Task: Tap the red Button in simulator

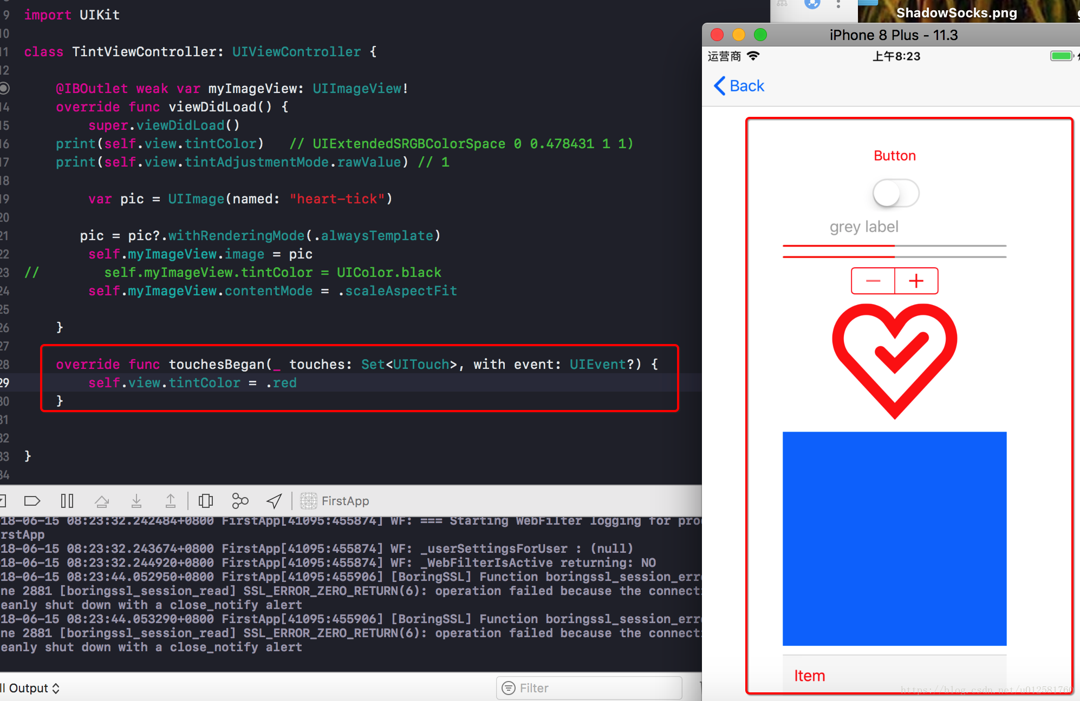Action: 895,156
